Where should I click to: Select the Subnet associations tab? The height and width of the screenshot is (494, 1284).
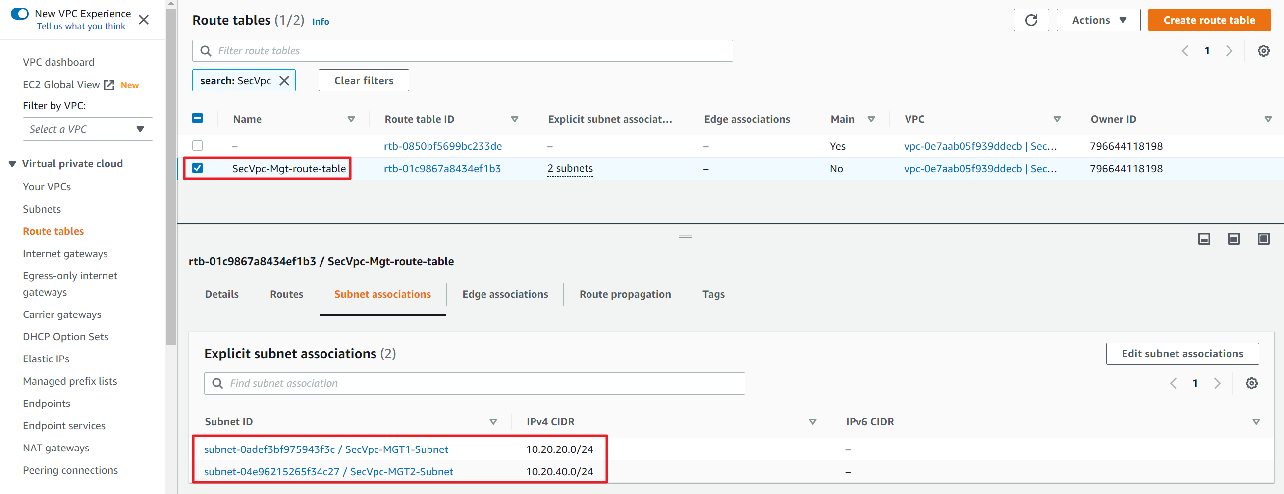point(382,295)
